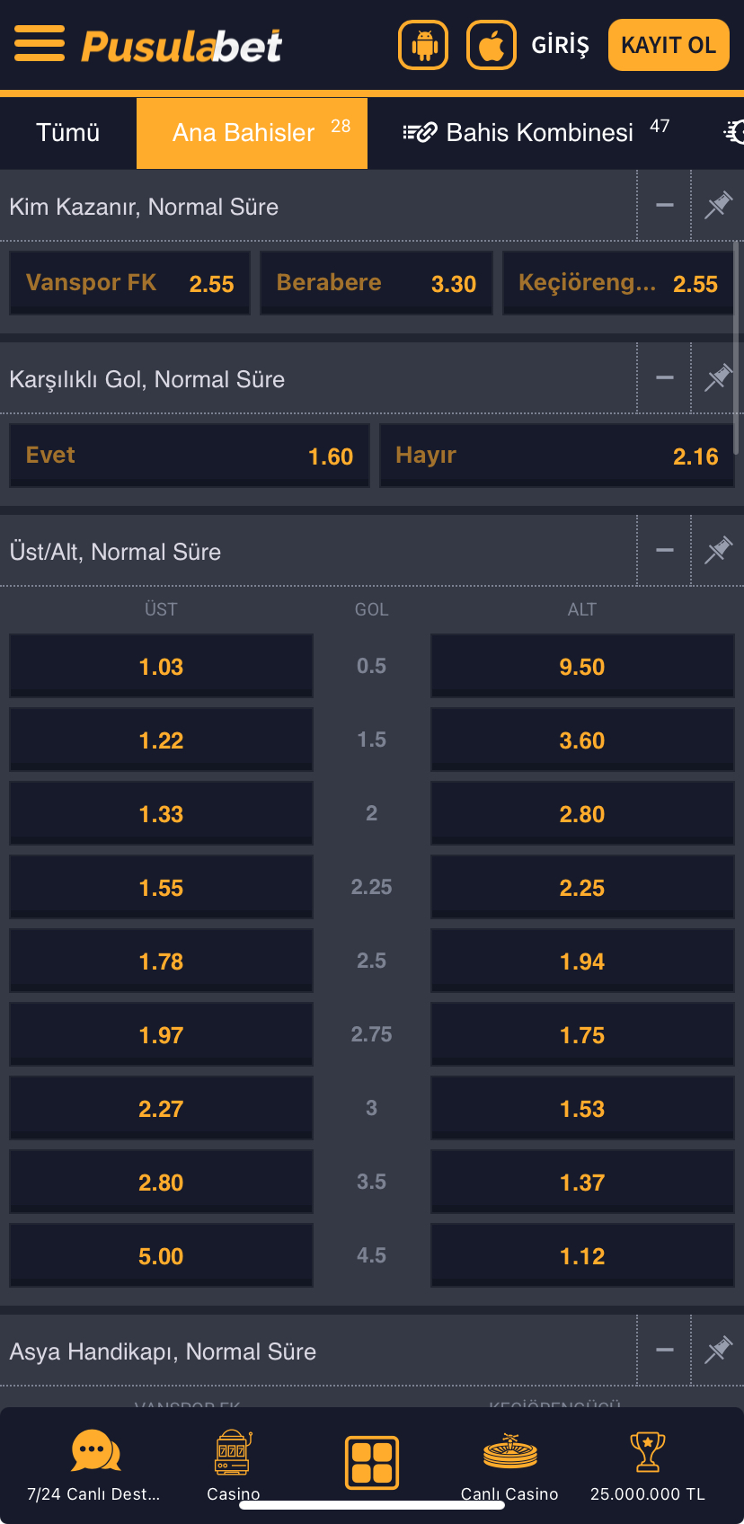Pin the Kim Kazanır market
The image size is (744, 1524).
pos(718,206)
